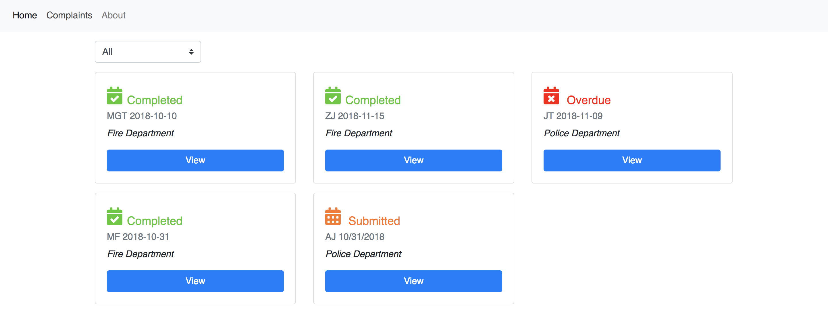This screenshot has width=828, height=323.
Task: View the MGT 2018-10-10 complaint
Action: pyautogui.click(x=195, y=160)
